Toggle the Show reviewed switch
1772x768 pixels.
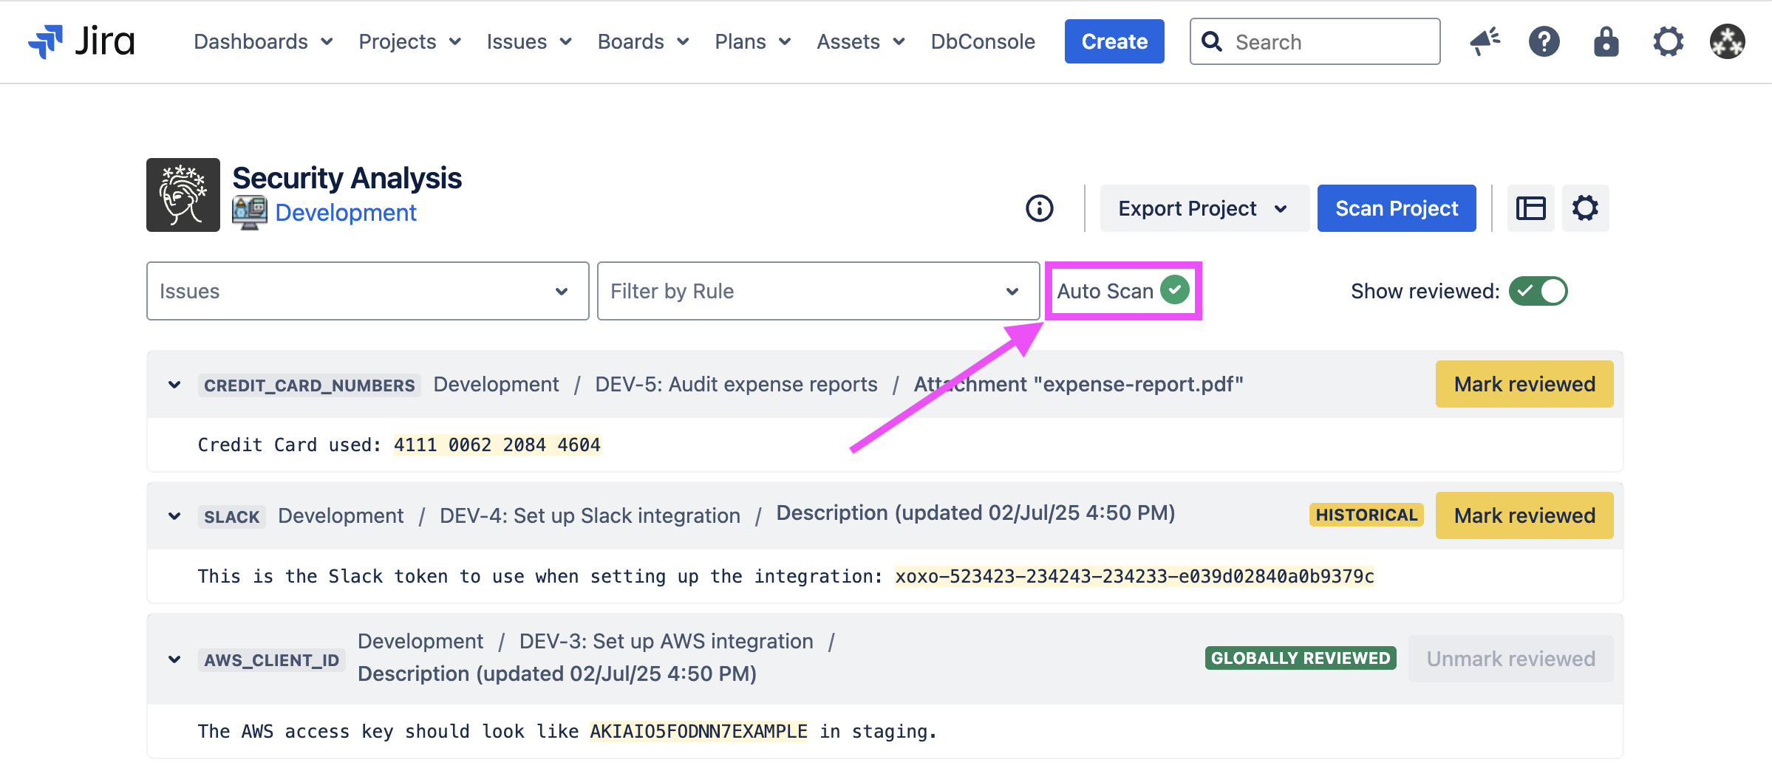point(1538,291)
